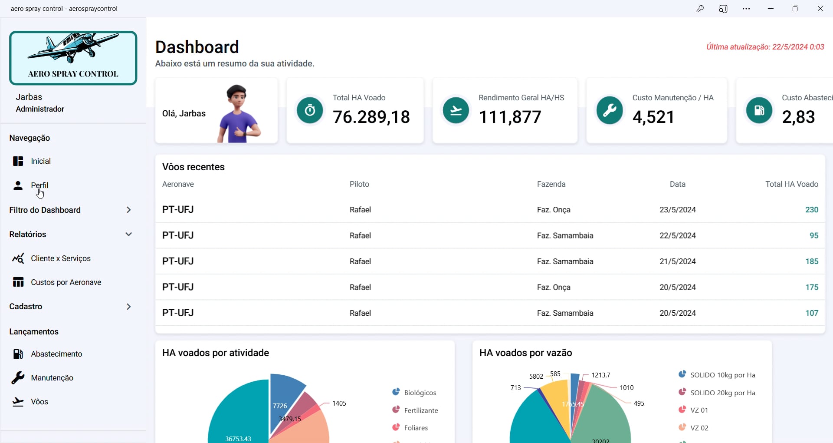Click the 111,877 rendimento value

click(x=510, y=117)
